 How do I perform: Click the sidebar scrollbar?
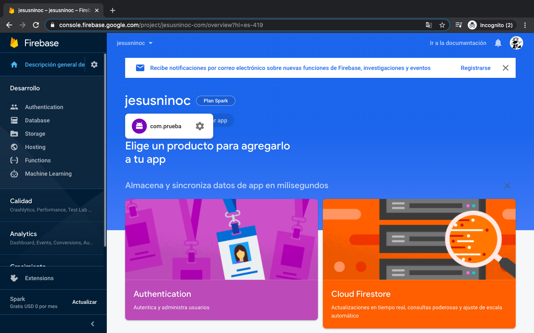click(x=105, y=150)
